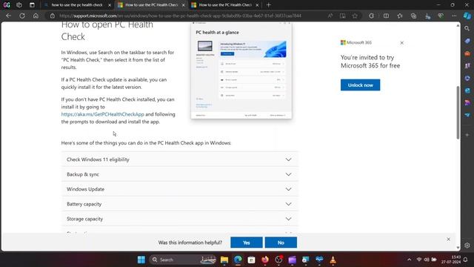Image resolution: width=474 pixels, height=267 pixels.
Task: Open the tab actions menu
Action: click(x=32, y=5)
